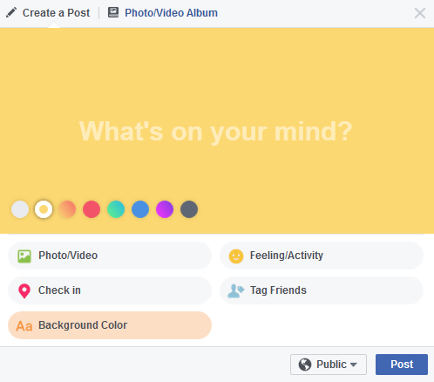Image resolution: width=434 pixels, height=382 pixels.
Task: Click the green Photo/Video picture icon
Action: [x=24, y=256]
